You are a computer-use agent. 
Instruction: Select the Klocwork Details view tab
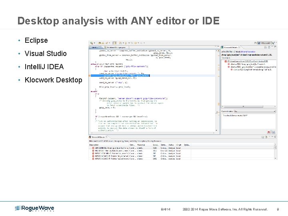tap(231, 47)
